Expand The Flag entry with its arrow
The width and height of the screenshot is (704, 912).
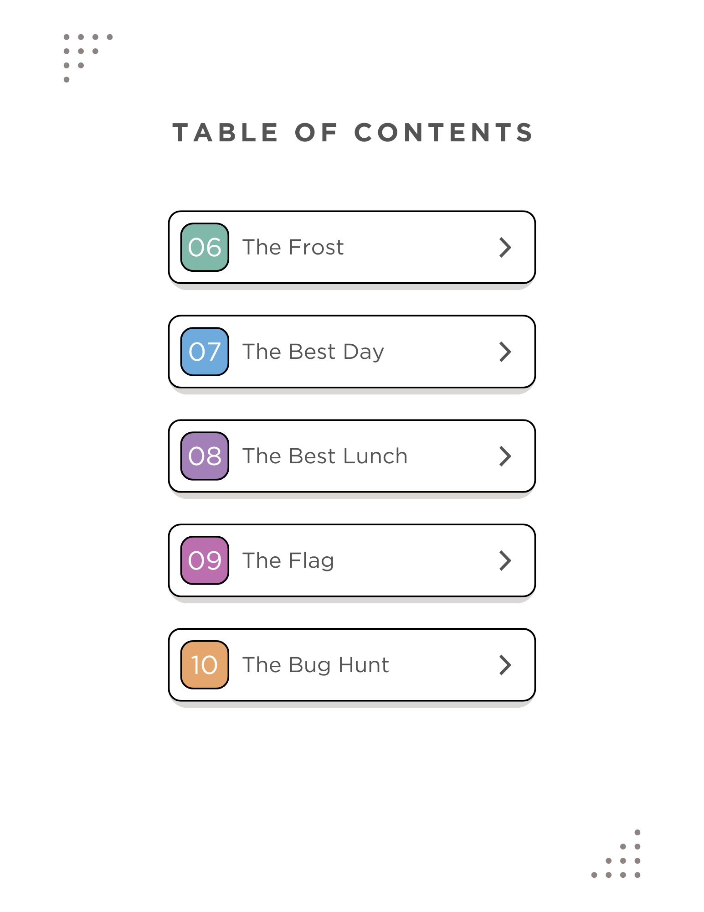pos(505,560)
